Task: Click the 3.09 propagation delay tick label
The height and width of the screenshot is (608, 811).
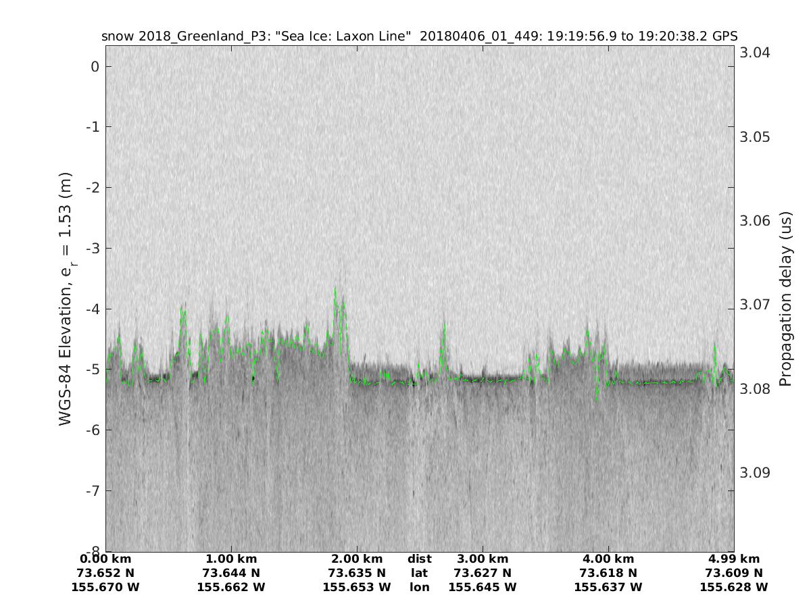Action: [x=755, y=472]
